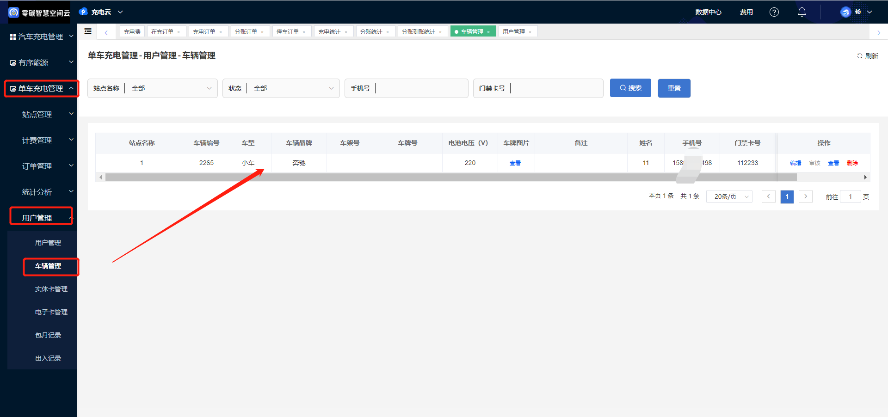Open 数据中心 in top bar

pyautogui.click(x=708, y=12)
